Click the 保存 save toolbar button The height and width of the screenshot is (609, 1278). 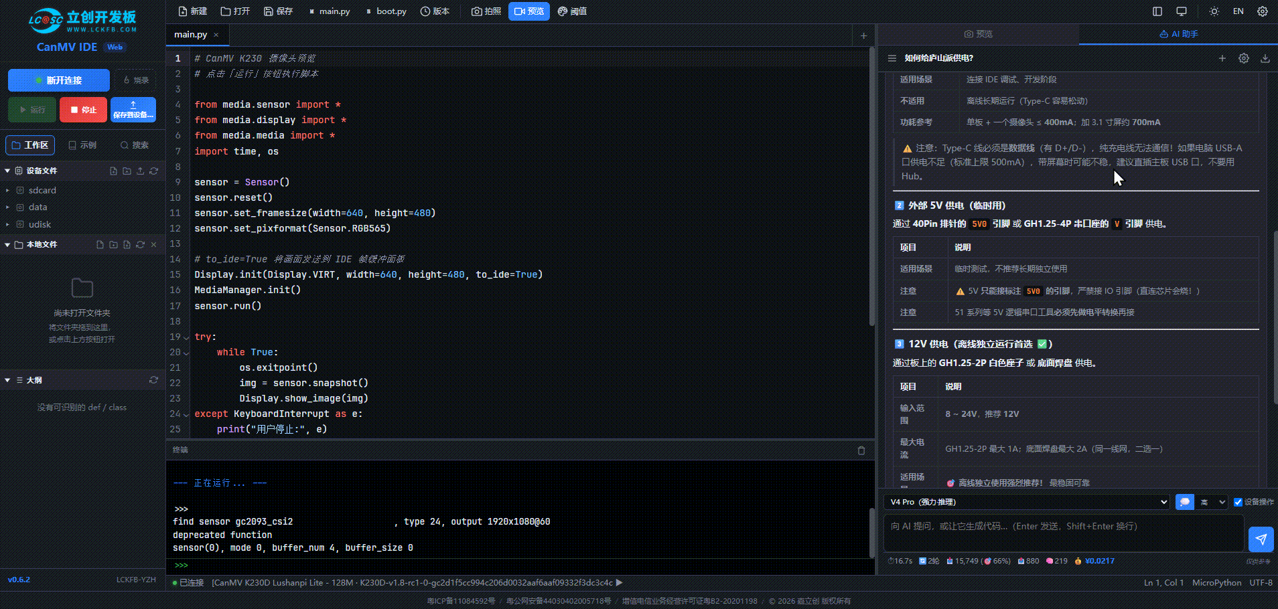[x=279, y=11]
